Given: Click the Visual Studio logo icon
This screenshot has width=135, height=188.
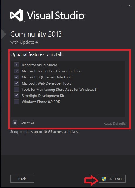Looking at the screenshot, I should point(17,15).
